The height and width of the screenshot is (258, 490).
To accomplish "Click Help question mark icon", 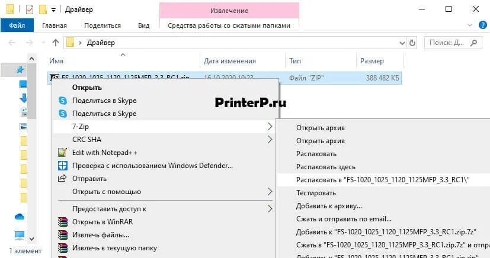I will 482,25.
